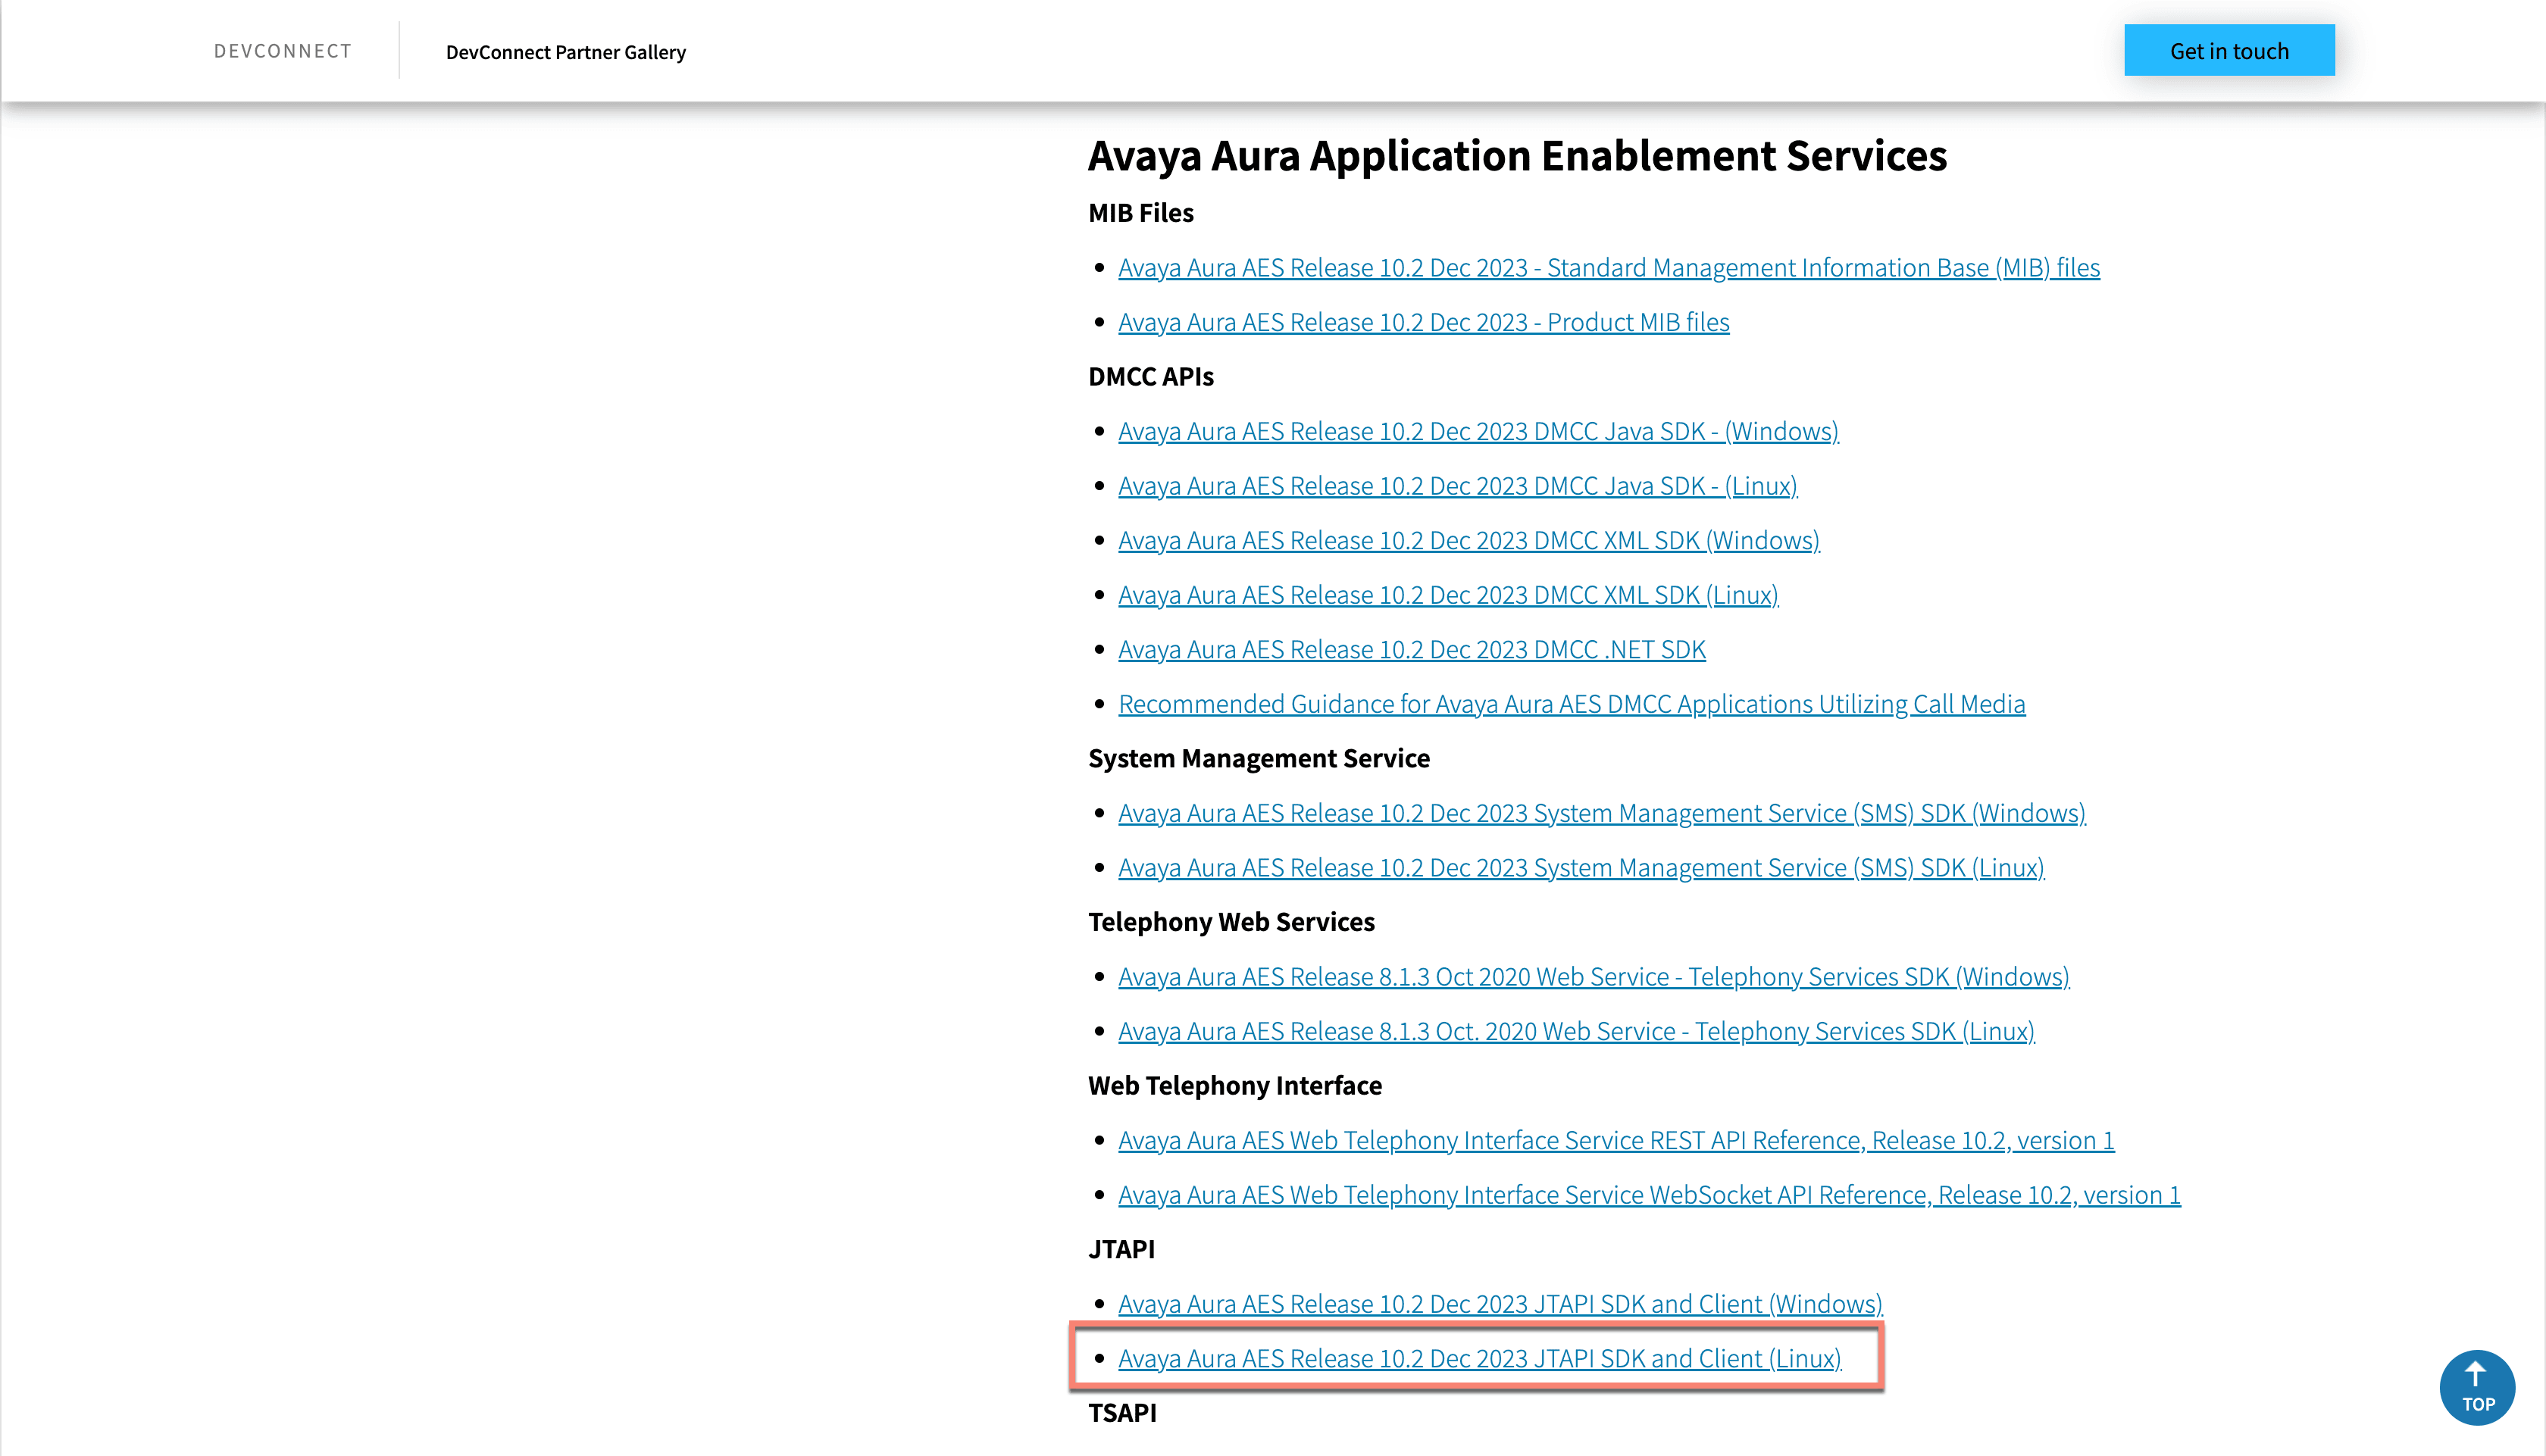Click the DEVCONNECT header logo text

point(282,51)
